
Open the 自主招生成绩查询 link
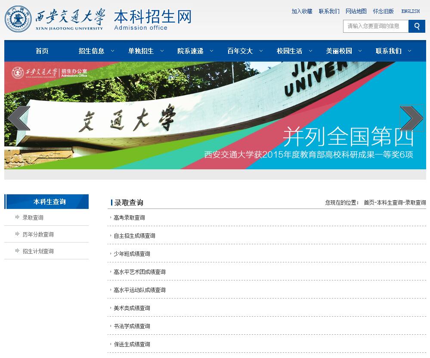134,236
